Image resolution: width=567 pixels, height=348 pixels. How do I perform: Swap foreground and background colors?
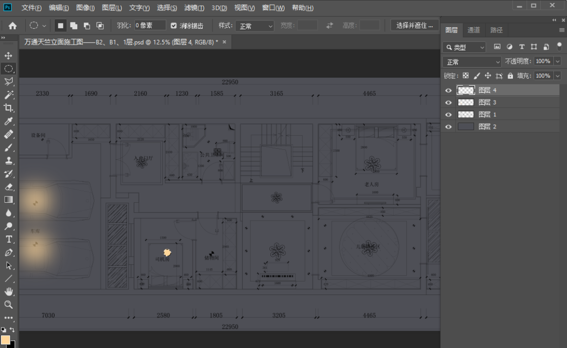click(x=12, y=330)
